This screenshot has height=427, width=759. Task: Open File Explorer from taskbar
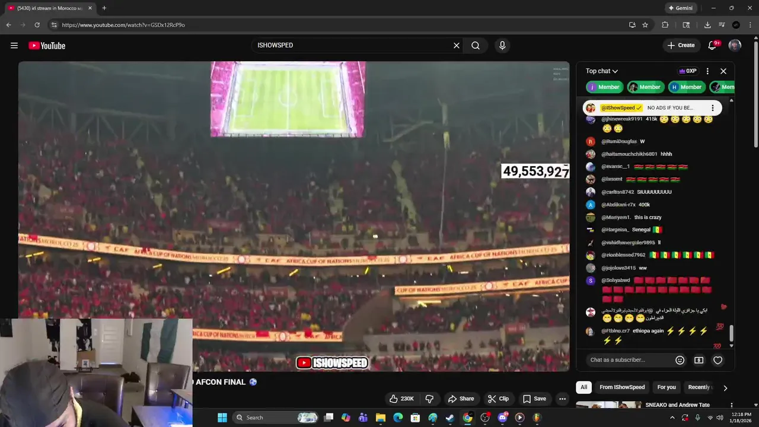[381, 418]
